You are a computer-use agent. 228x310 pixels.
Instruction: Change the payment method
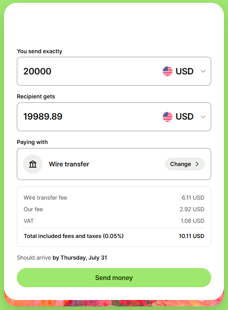click(x=185, y=164)
